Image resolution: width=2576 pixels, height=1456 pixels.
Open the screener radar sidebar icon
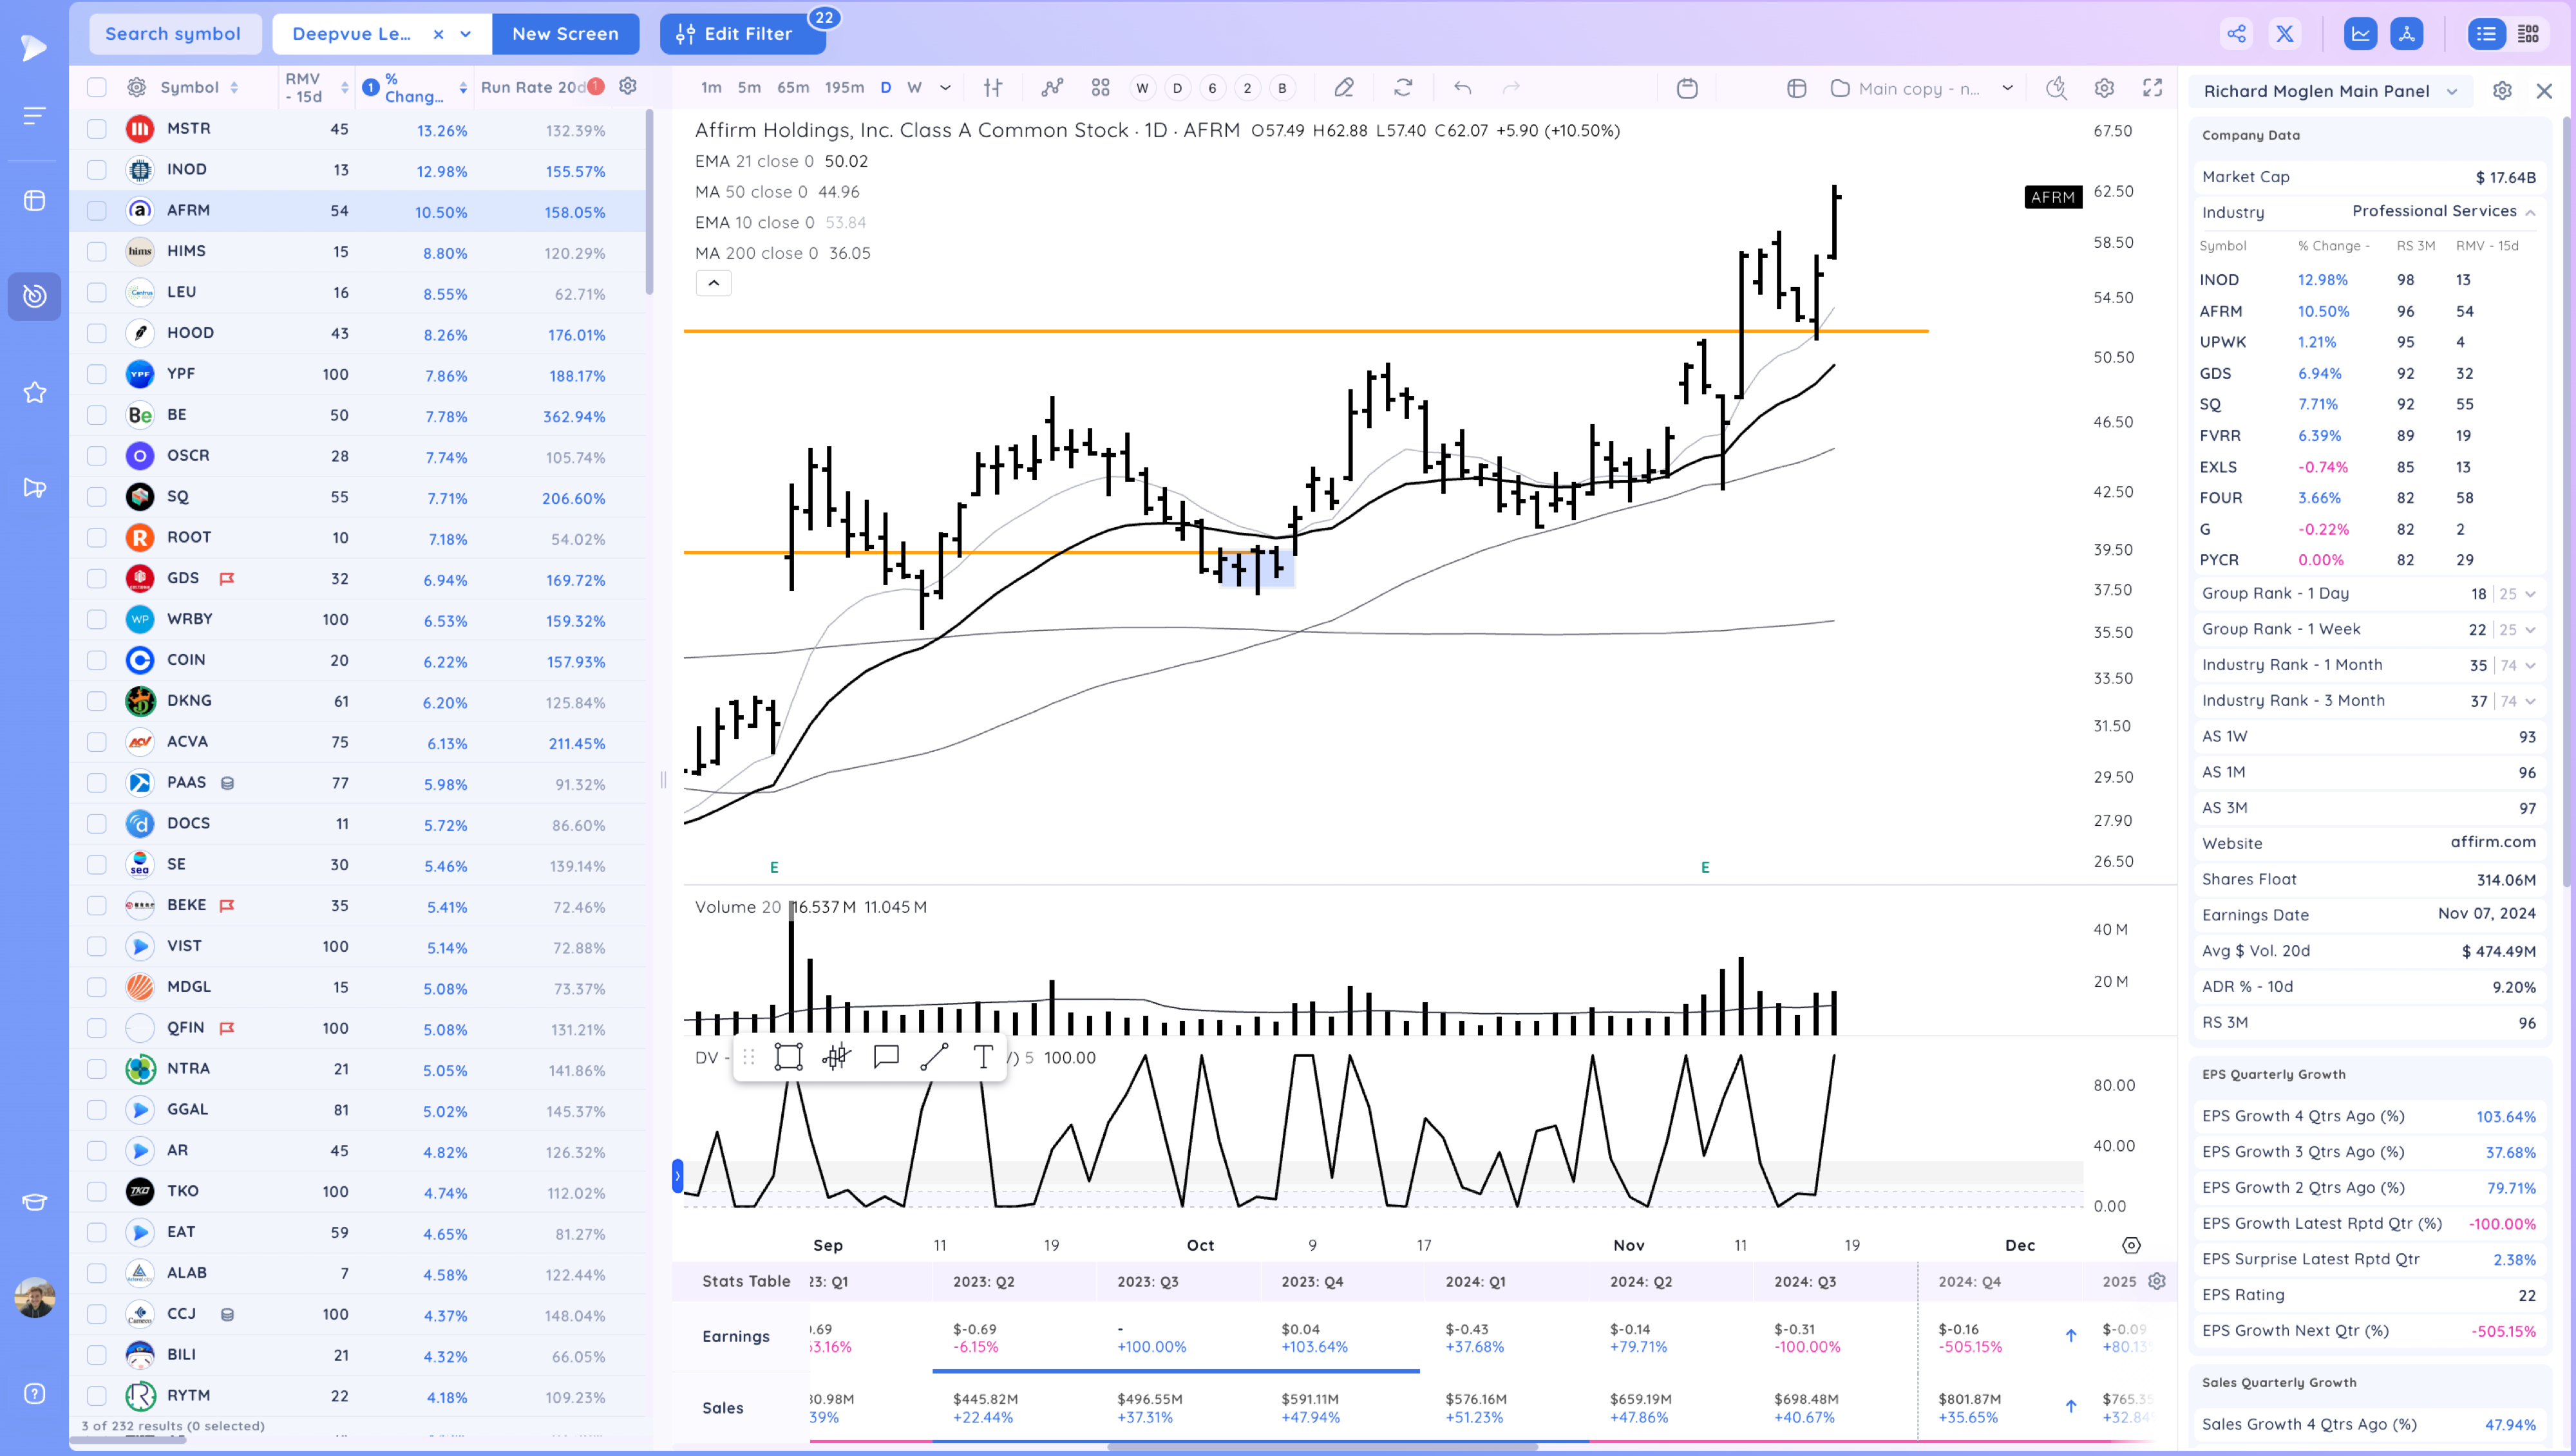pos(34,296)
